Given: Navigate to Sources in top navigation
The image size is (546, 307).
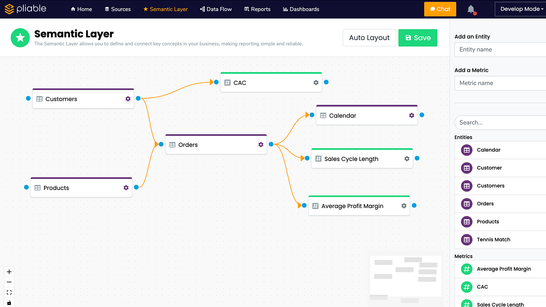Looking at the screenshot, I should [118, 9].
